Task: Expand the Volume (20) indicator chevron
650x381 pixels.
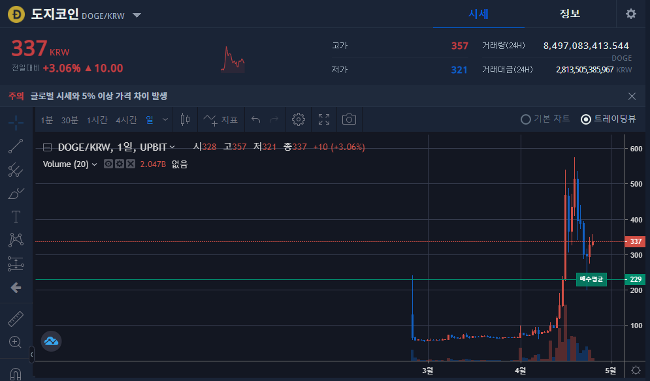Action: coord(95,164)
